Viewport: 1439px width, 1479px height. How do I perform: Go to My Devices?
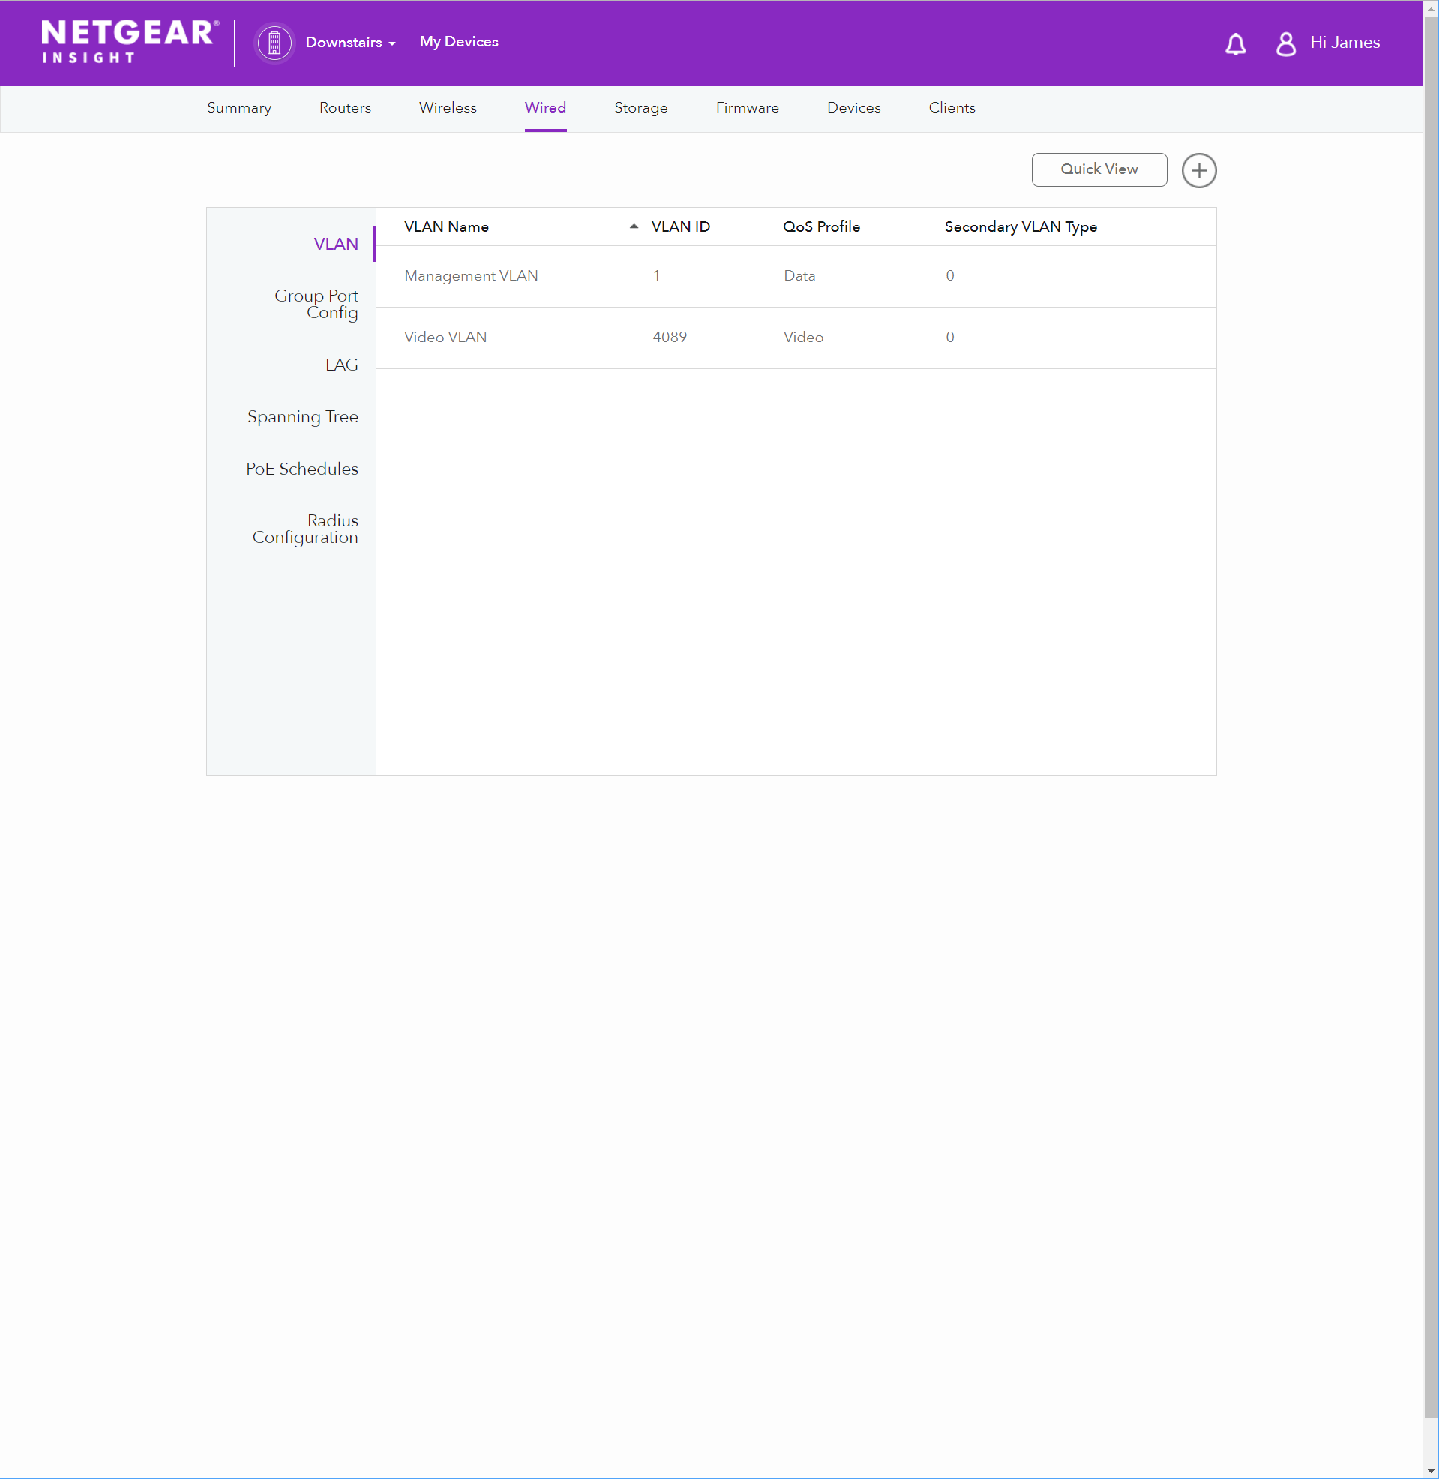tap(459, 42)
